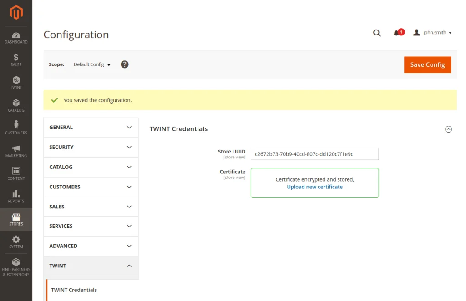
Task: Open the notifications bell icon
Action: [x=396, y=33]
